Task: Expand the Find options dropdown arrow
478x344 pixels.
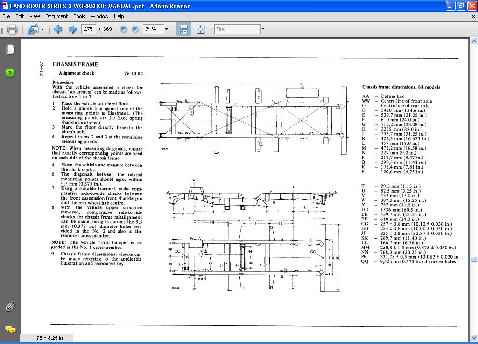Action: tap(263, 29)
